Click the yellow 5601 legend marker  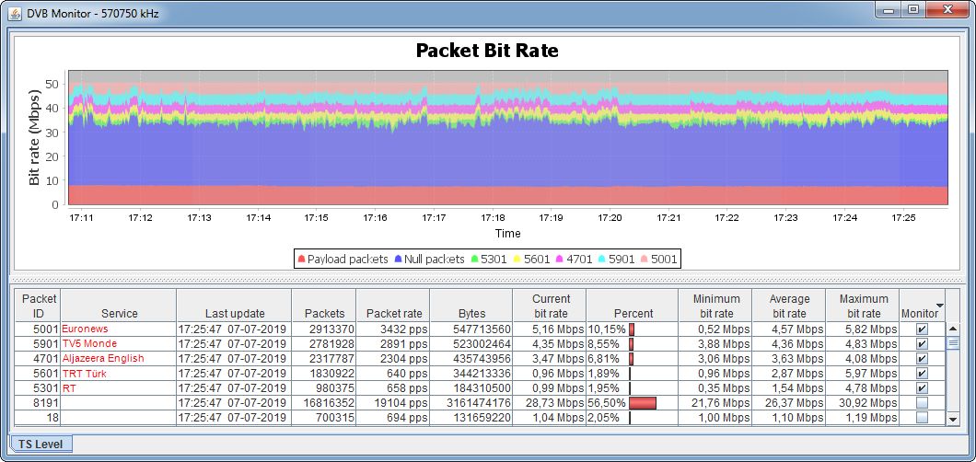[518, 260]
